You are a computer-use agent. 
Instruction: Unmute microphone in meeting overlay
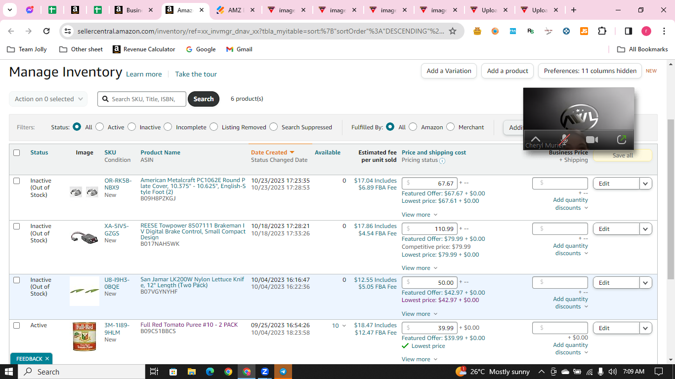coord(564,140)
